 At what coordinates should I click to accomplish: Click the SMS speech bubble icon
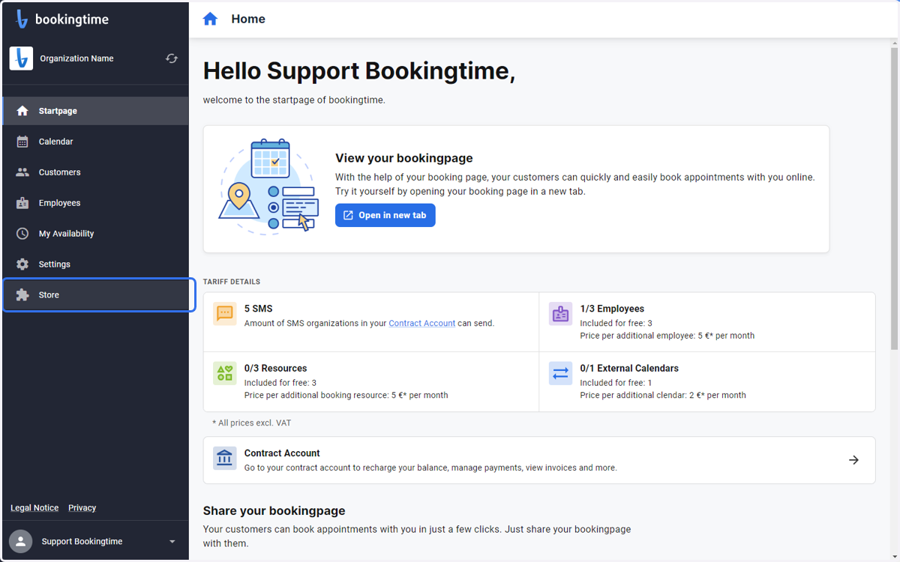225,314
